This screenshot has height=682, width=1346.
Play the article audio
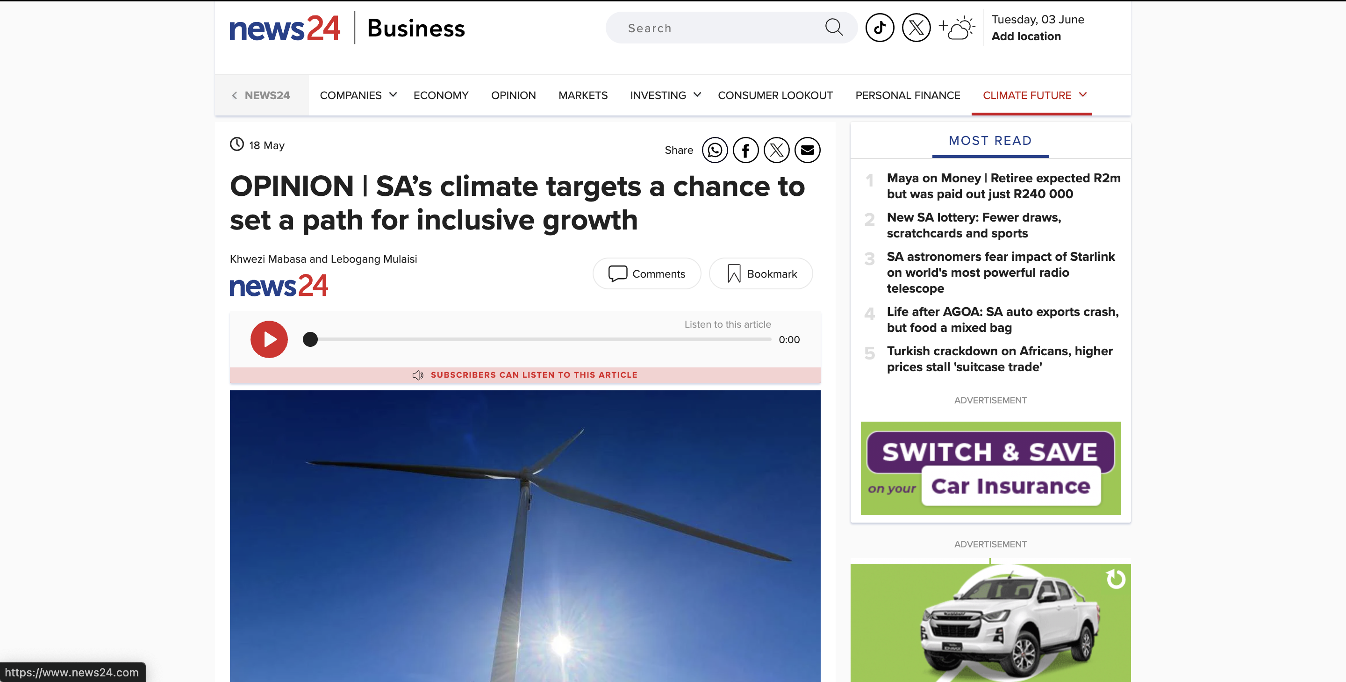click(x=269, y=339)
